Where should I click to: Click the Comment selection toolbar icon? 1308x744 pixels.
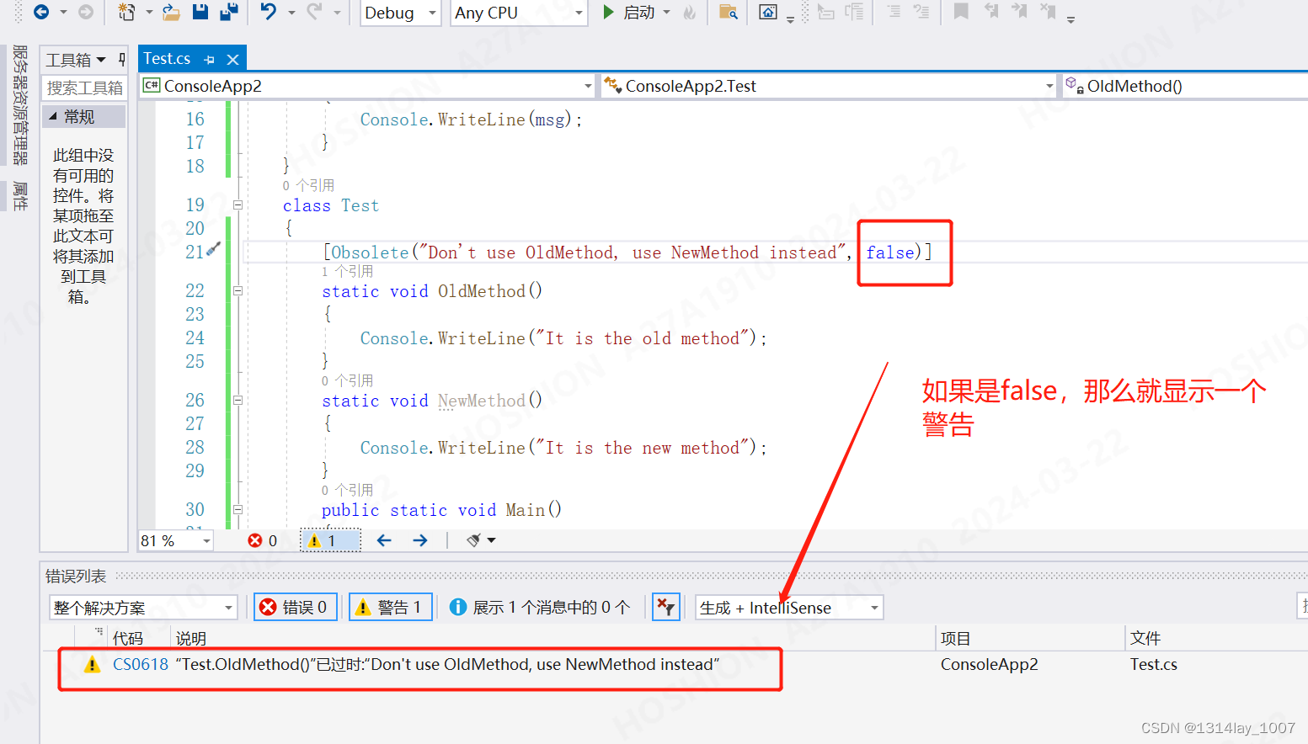coord(826,12)
